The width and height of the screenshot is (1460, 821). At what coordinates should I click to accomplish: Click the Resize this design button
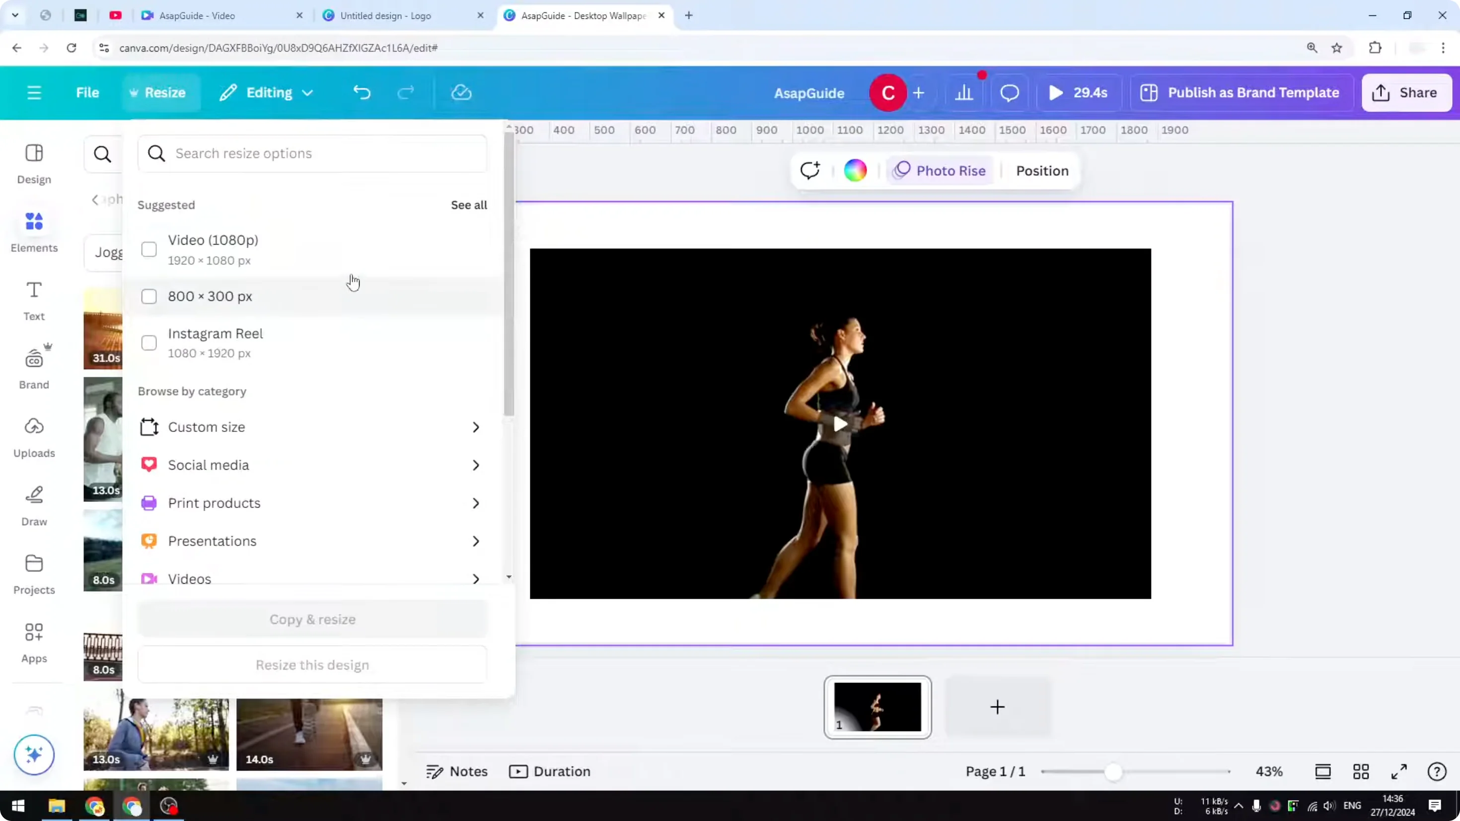tap(312, 665)
